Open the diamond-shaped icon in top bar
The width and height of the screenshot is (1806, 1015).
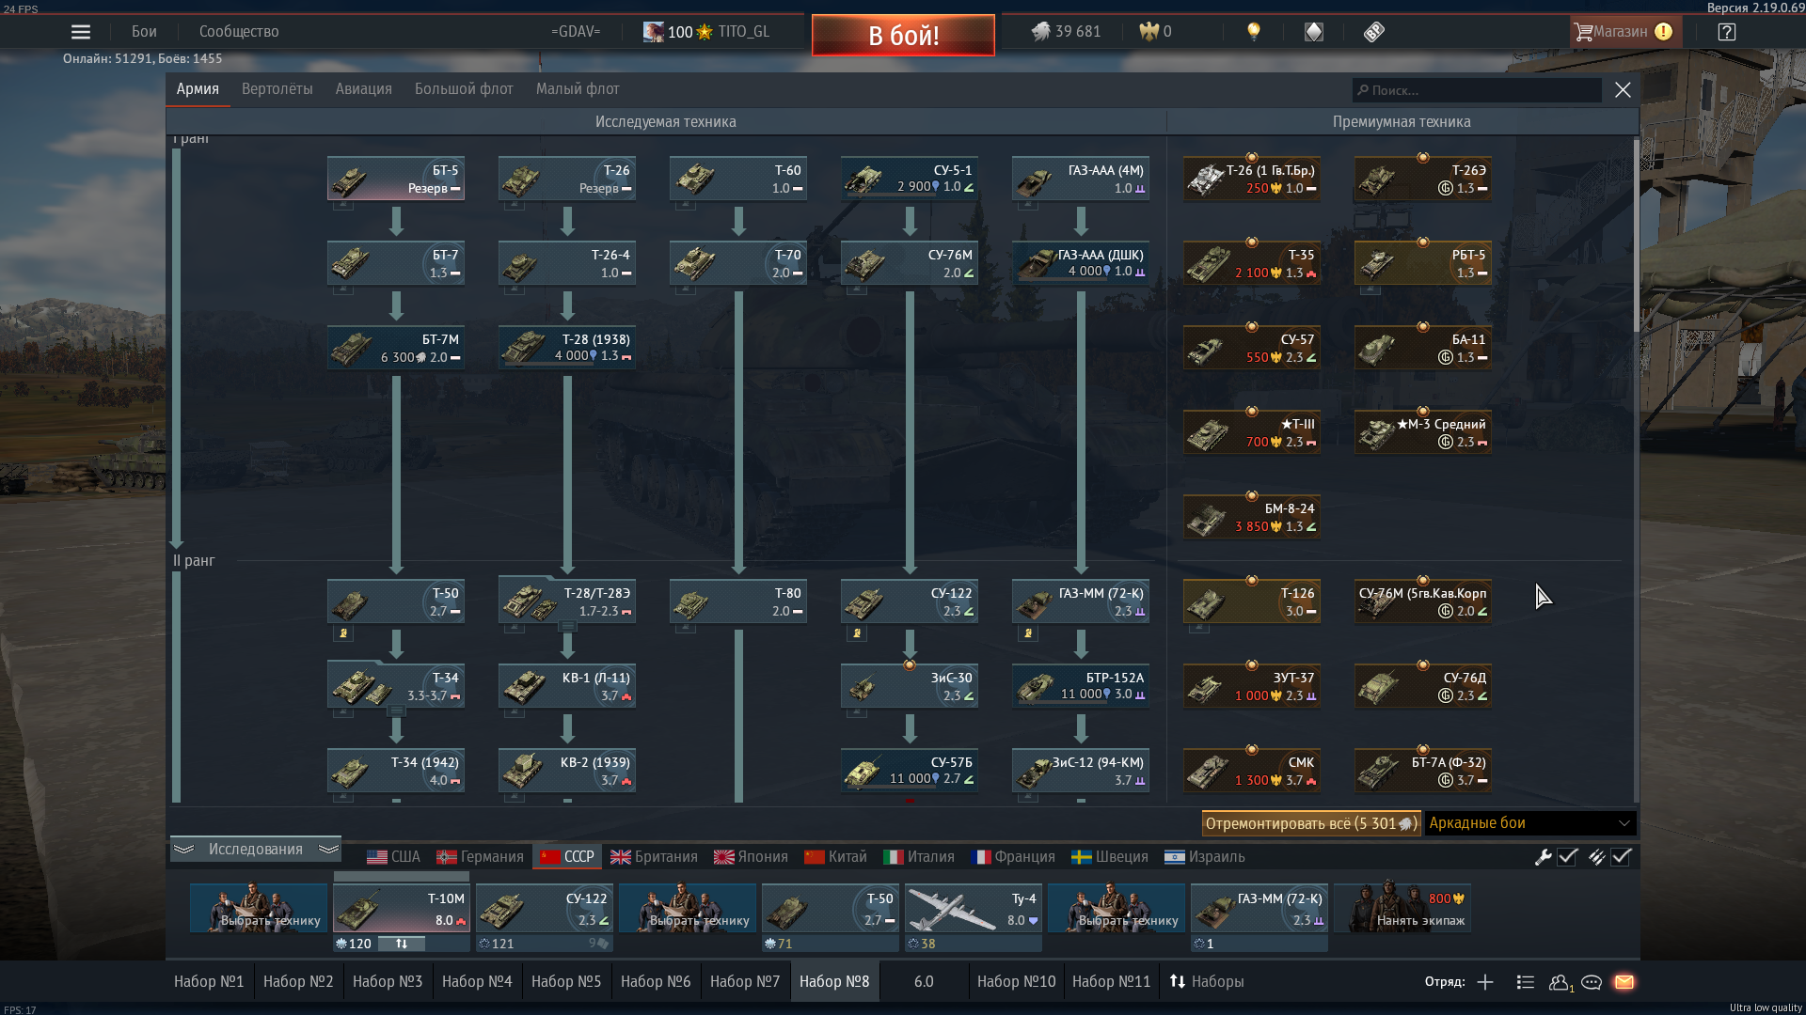(x=1314, y=32)
